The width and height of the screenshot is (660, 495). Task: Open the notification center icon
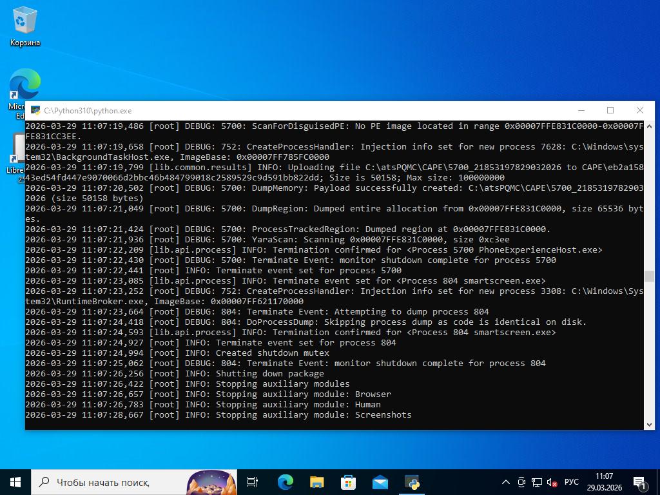click(641, 482)
